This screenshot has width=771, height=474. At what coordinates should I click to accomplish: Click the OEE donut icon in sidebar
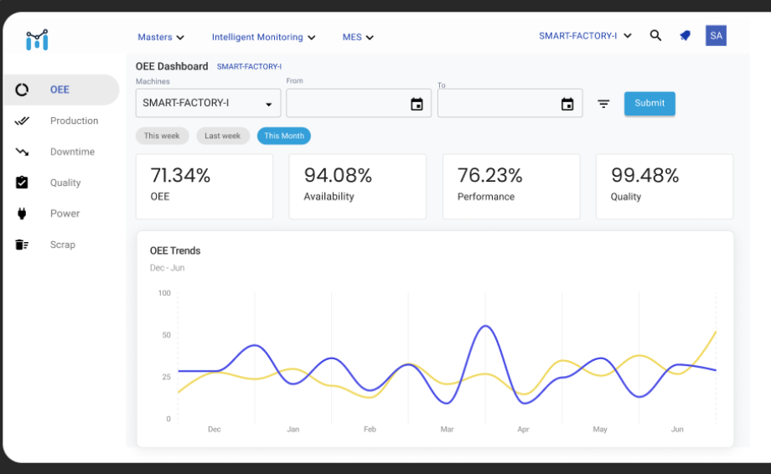[22, 90]
